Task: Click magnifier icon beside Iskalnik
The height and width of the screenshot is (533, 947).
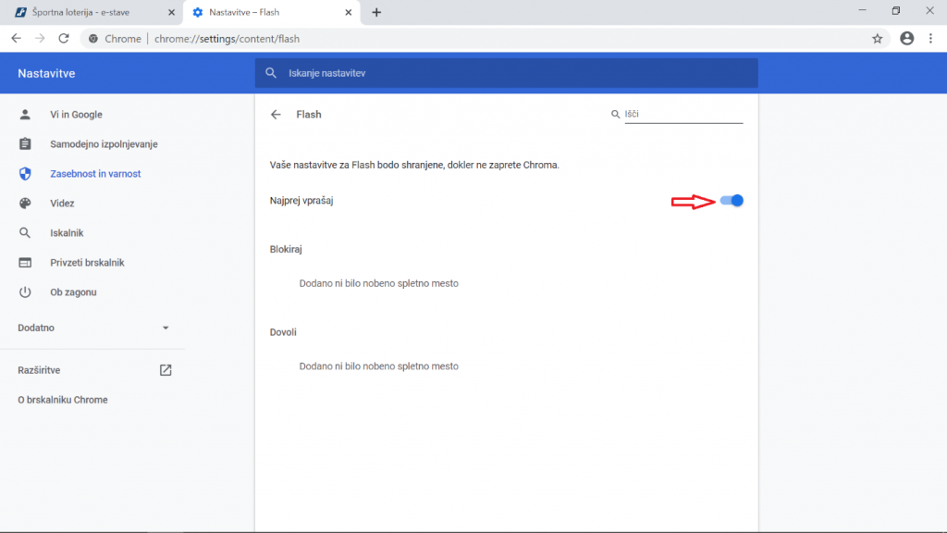Action: (x=25, y=232)
